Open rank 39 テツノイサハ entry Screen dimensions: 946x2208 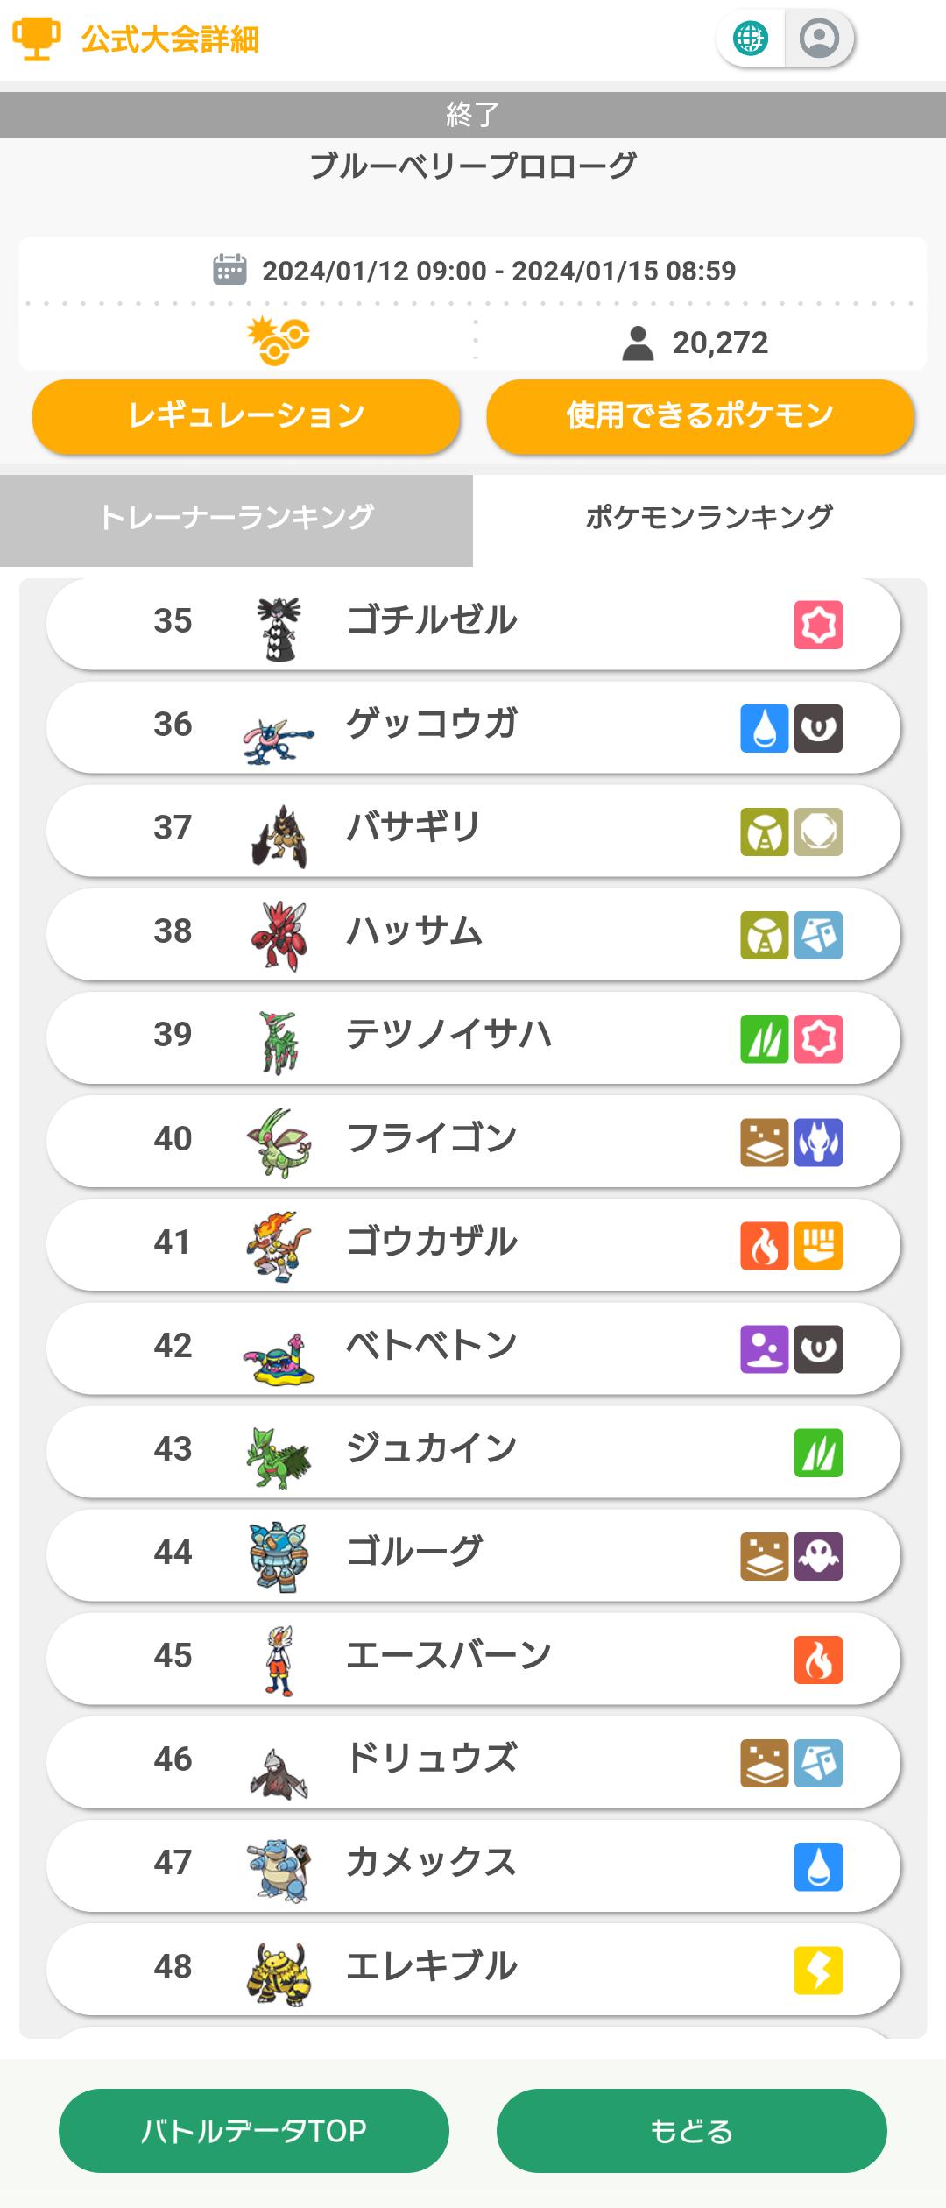[473, 1038]
